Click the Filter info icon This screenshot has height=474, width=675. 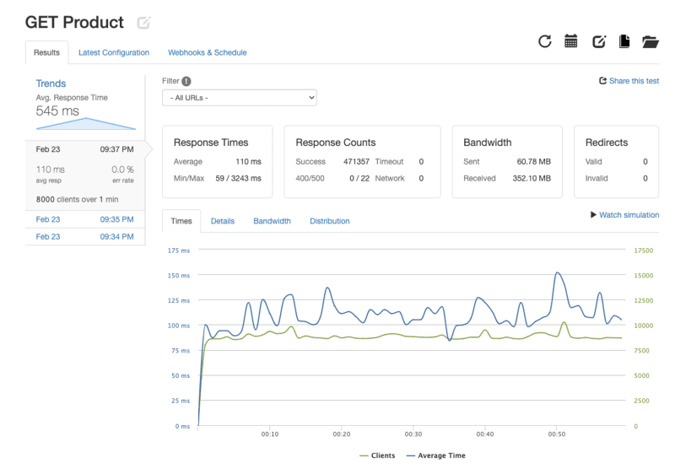(186, 81)
